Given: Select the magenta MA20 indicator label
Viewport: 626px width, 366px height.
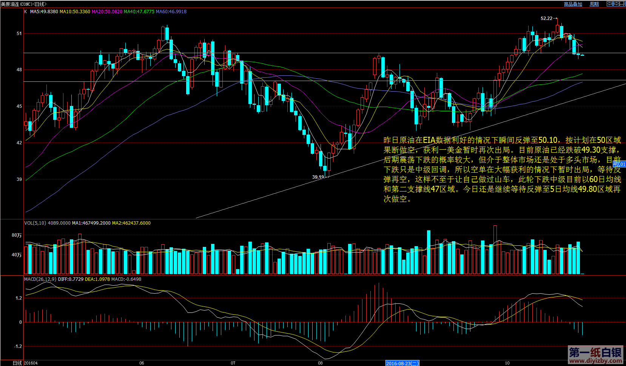Looking at the screenshot, I should tap(107, 12).
